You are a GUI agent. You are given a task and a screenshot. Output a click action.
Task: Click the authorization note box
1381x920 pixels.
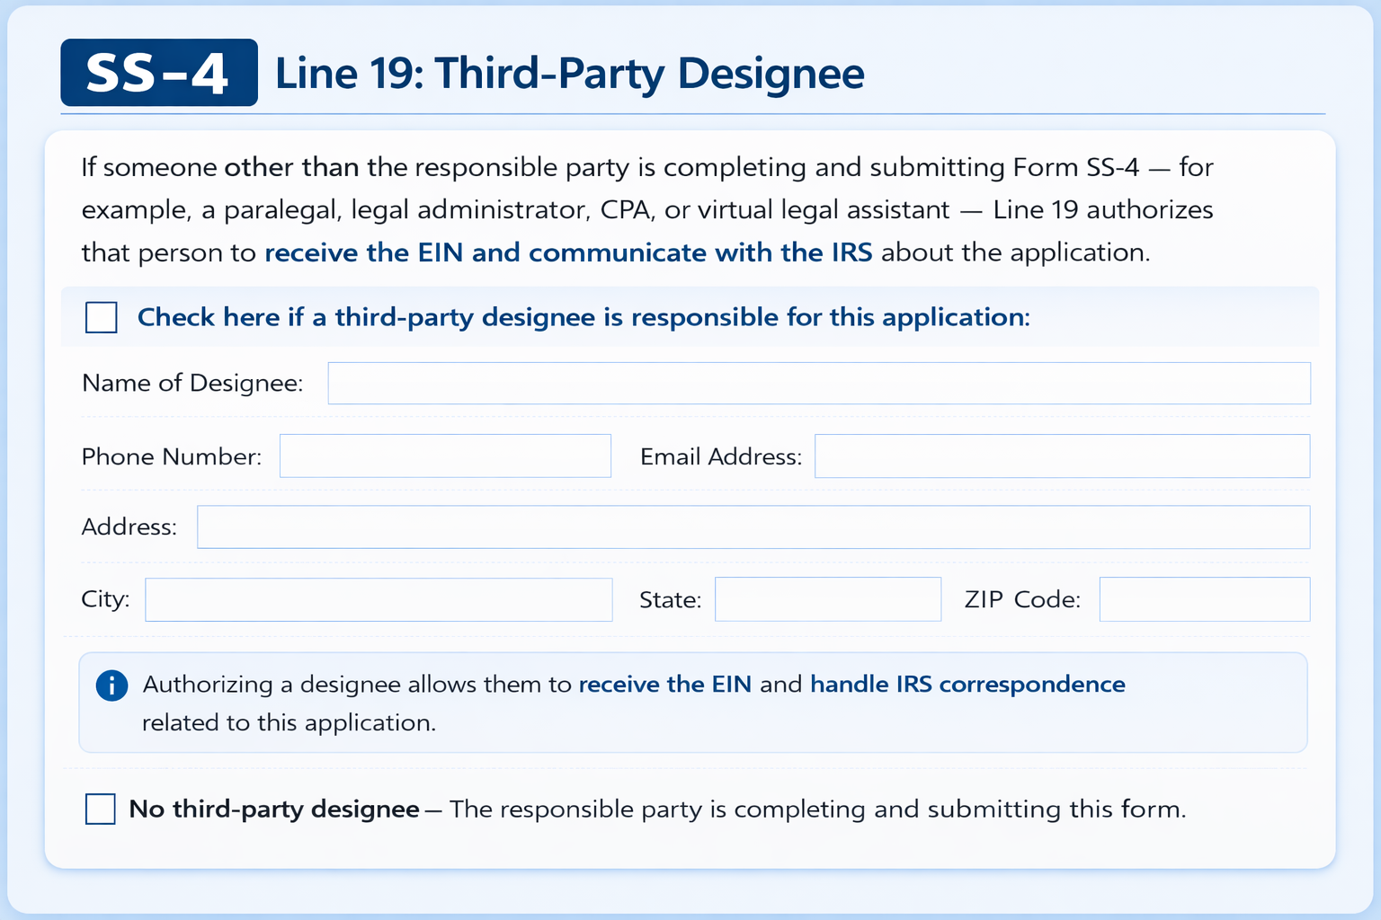pos(692,703)
